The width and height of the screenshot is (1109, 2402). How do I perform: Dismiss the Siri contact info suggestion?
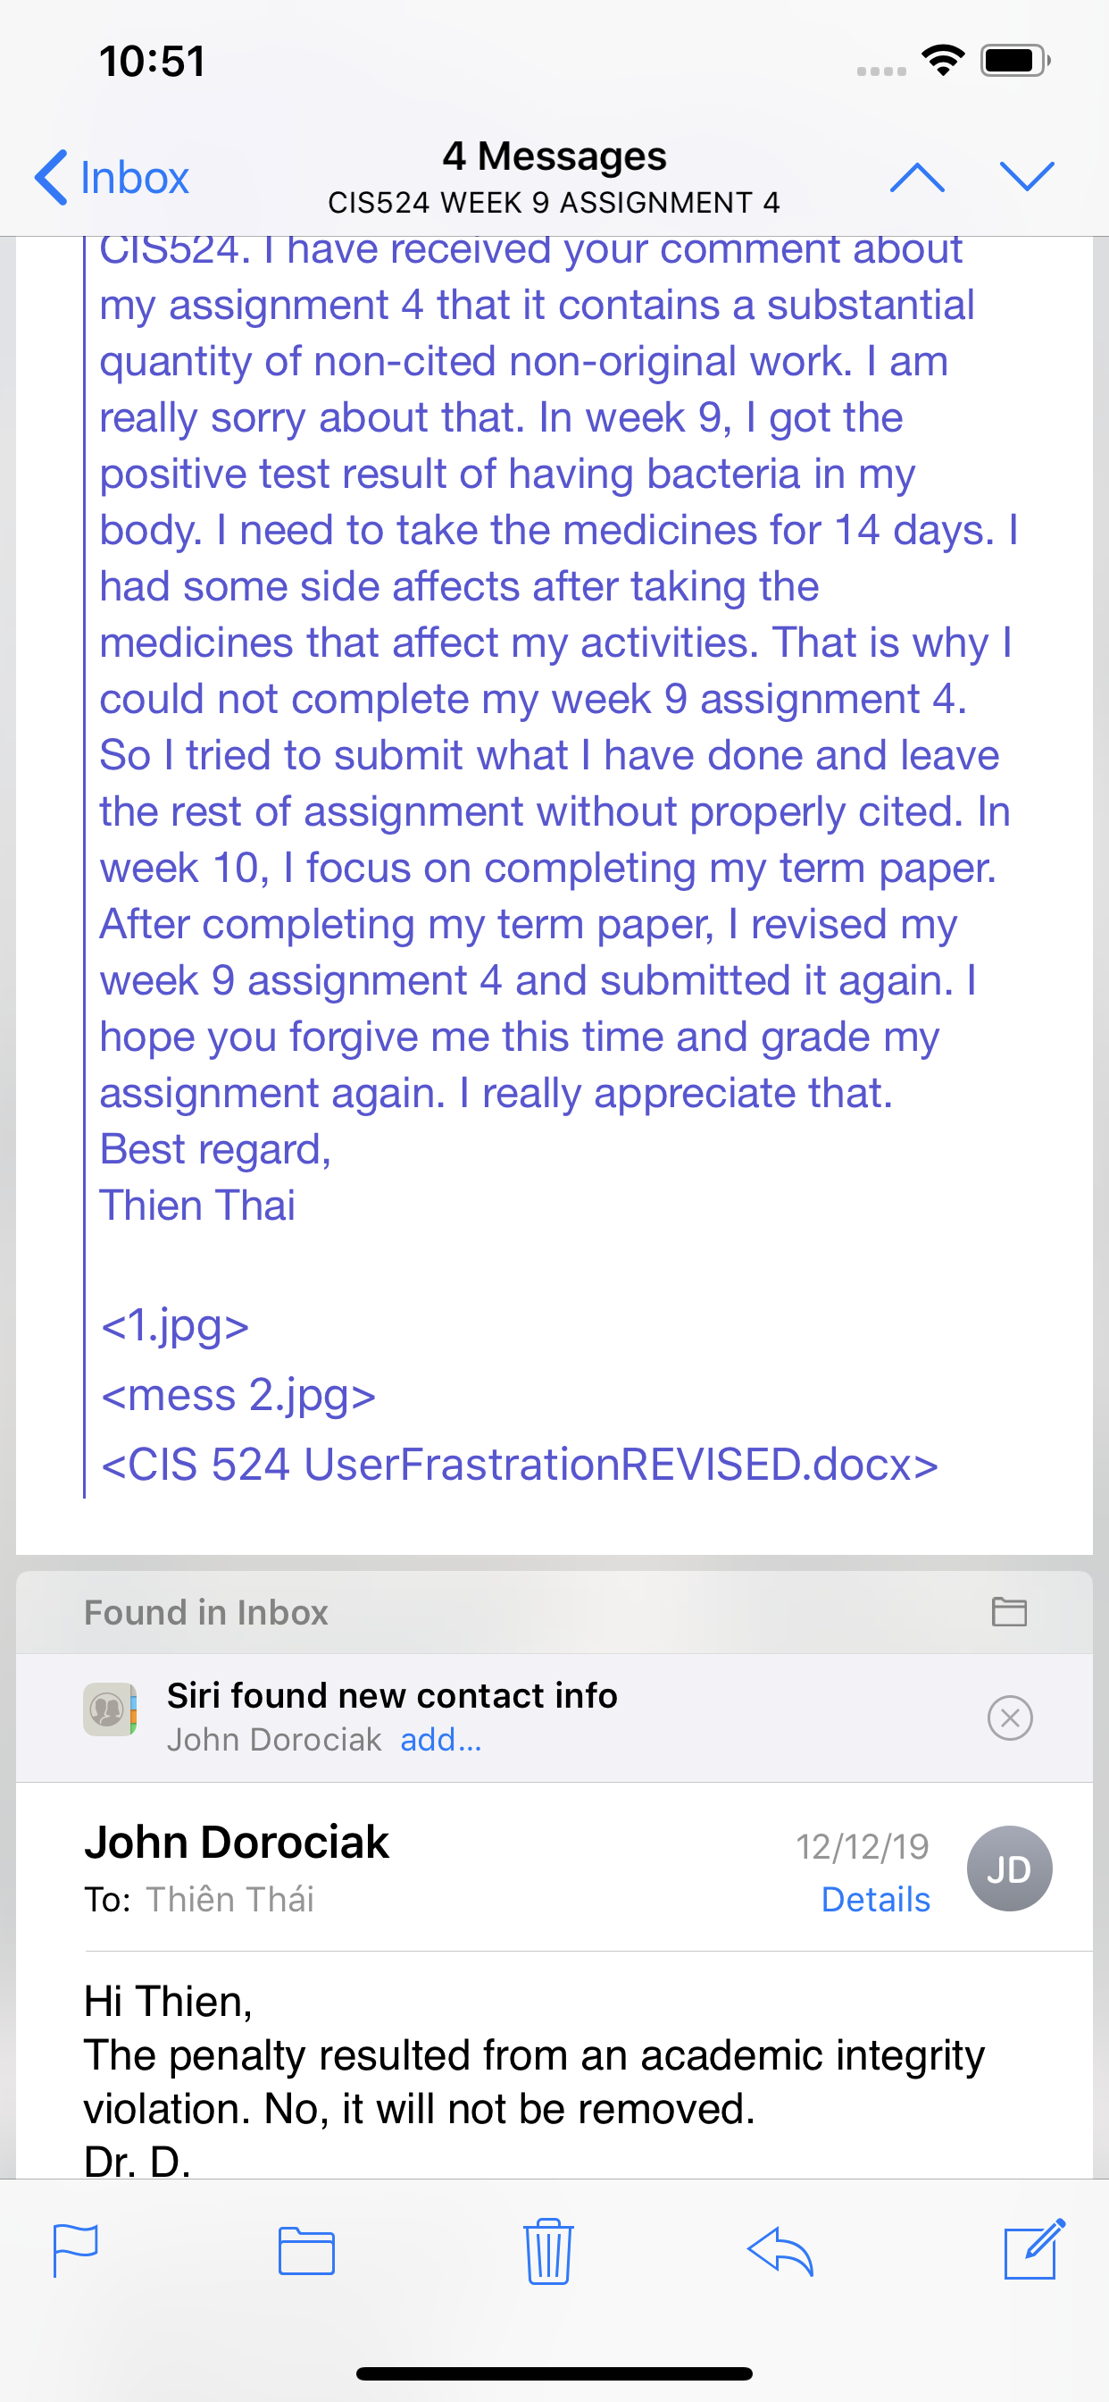[1010, 1718]
